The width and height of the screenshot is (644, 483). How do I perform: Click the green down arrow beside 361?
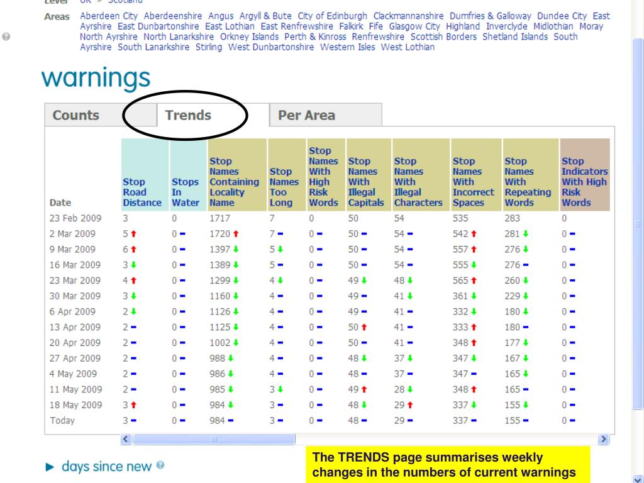474,296
